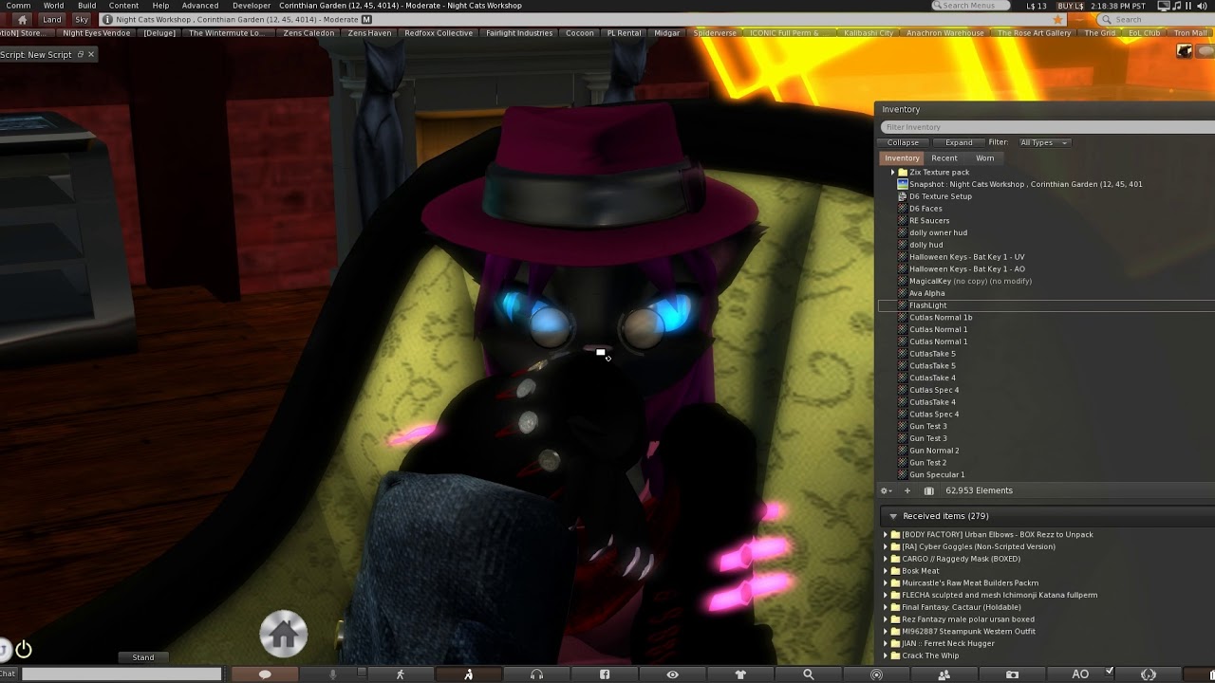Click the Facebook toolbar icon
This screenshot has height=683, width=1215.
point(605,674)
